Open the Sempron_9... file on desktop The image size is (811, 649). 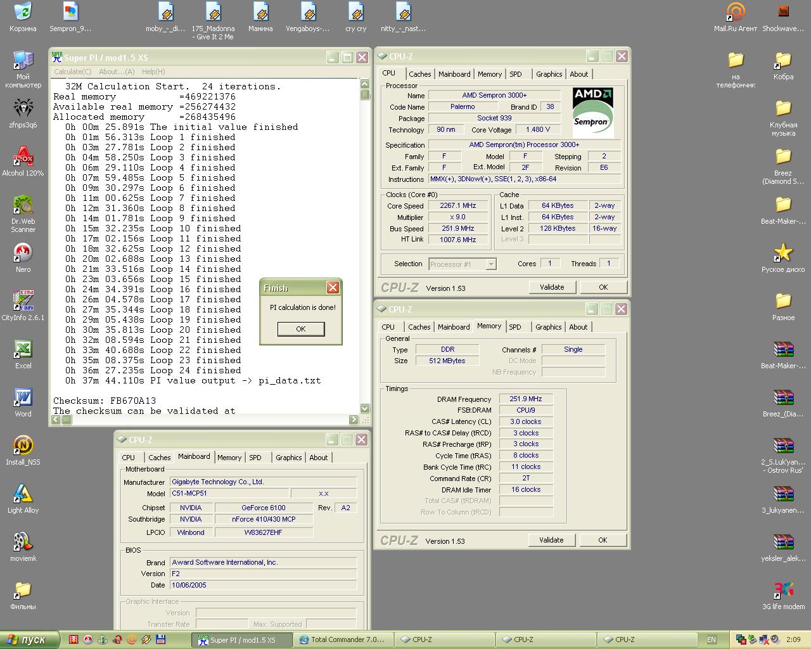70,17
